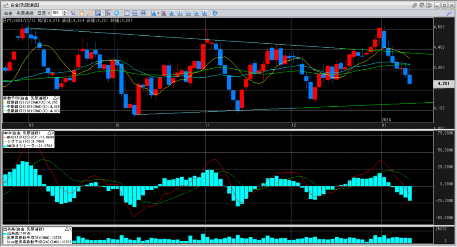The height and width of the screenshot is (247, 457).
Task: Select chart preset 1 icon
Action: [172, 13]
